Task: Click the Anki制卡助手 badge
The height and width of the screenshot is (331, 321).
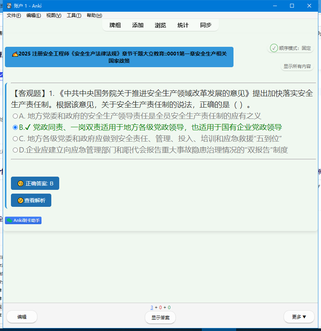Action: tap(23, 220)
